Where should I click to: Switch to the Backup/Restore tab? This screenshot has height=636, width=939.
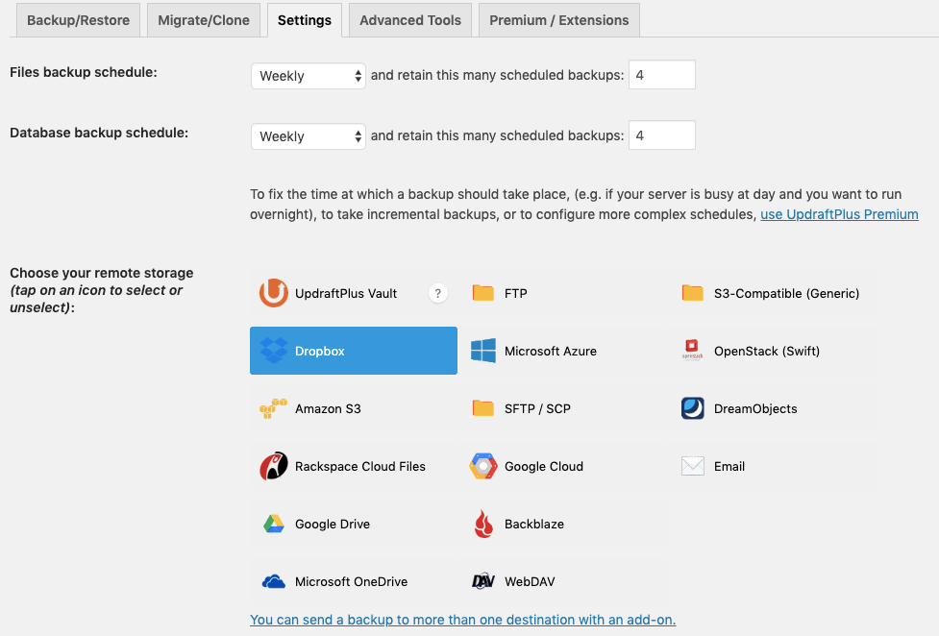tap(77, 20)
